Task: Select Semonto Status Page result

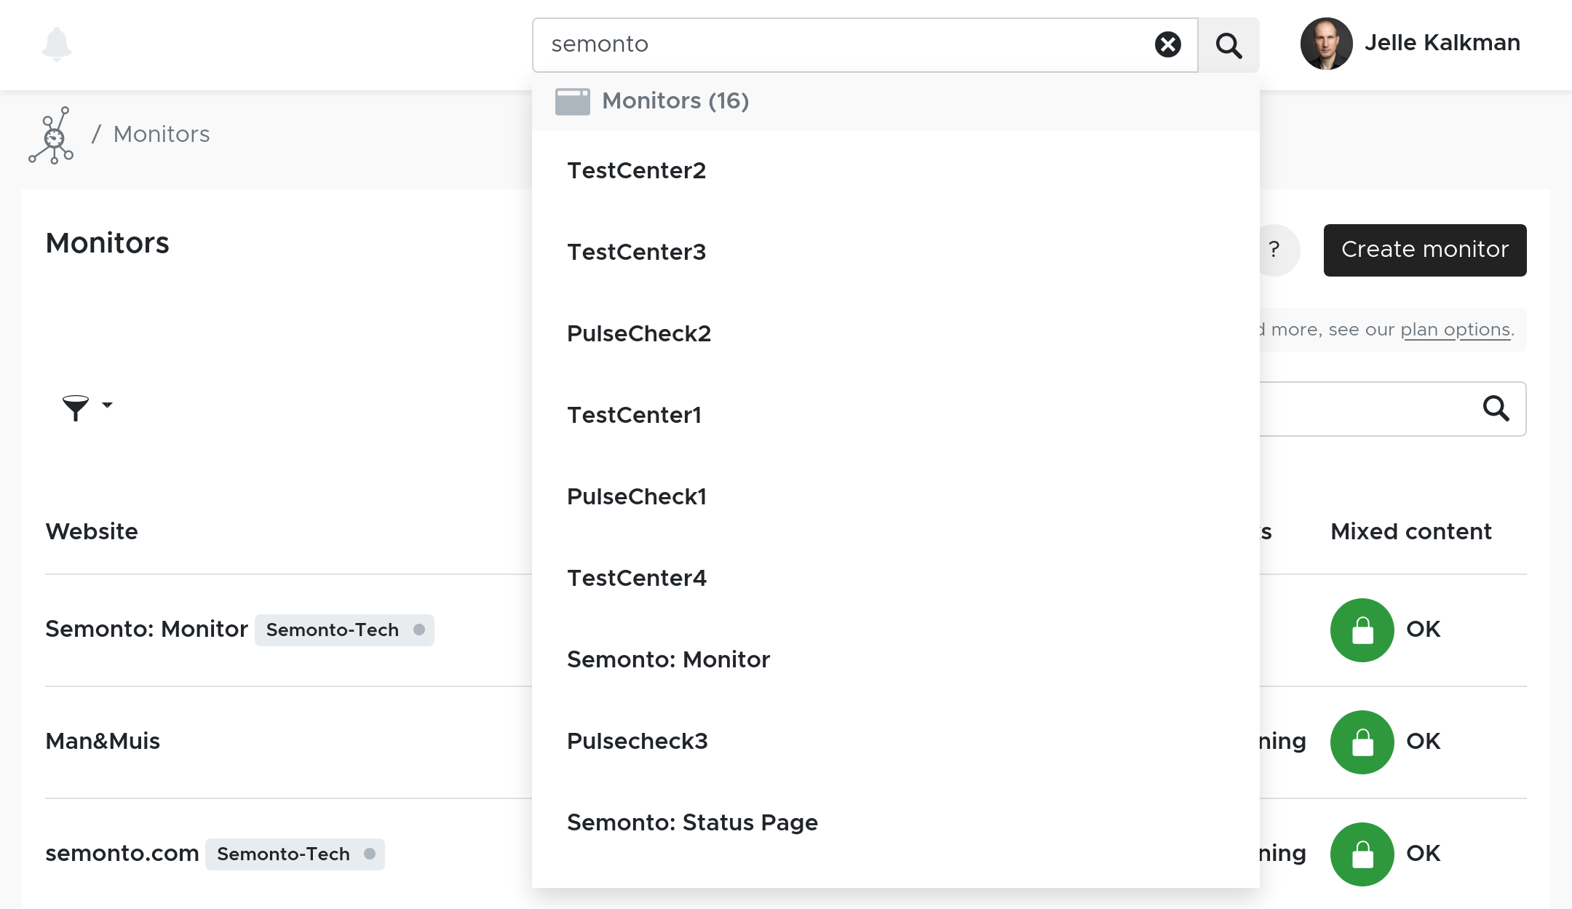Action: point(692,822)
